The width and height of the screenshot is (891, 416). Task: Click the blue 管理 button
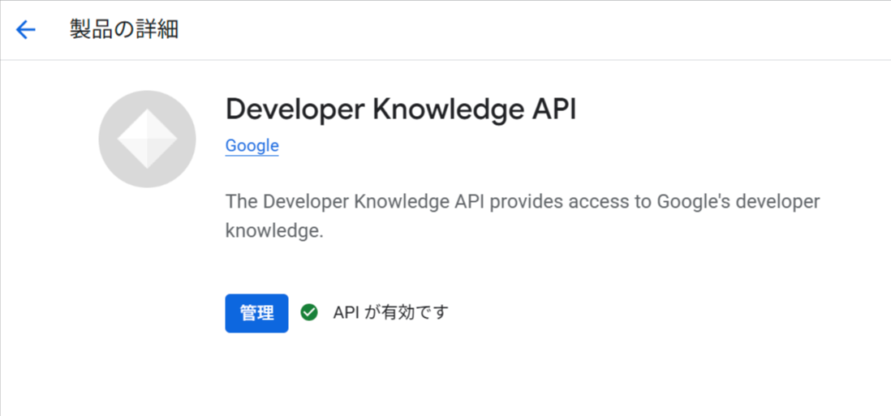tap(257, 313)
